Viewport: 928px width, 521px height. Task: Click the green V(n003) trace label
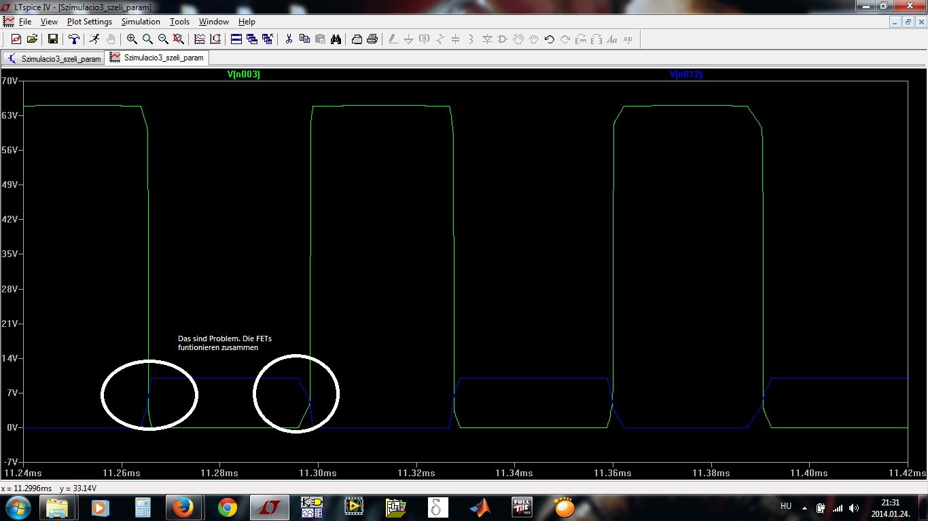(x=243, y=75)
